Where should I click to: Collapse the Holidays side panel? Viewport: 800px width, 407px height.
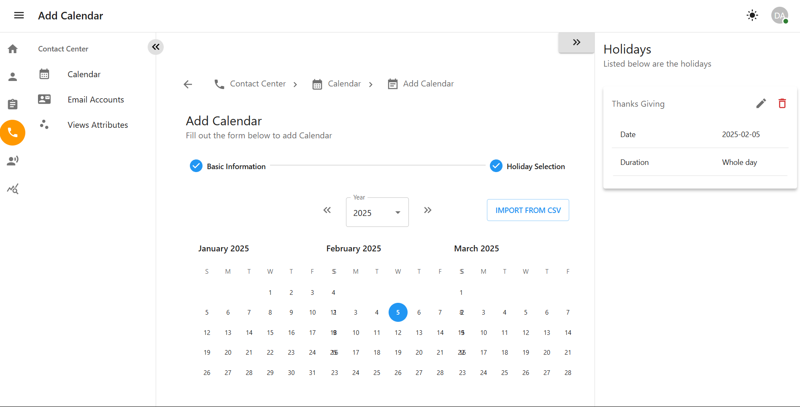click(x=576, y=42)
